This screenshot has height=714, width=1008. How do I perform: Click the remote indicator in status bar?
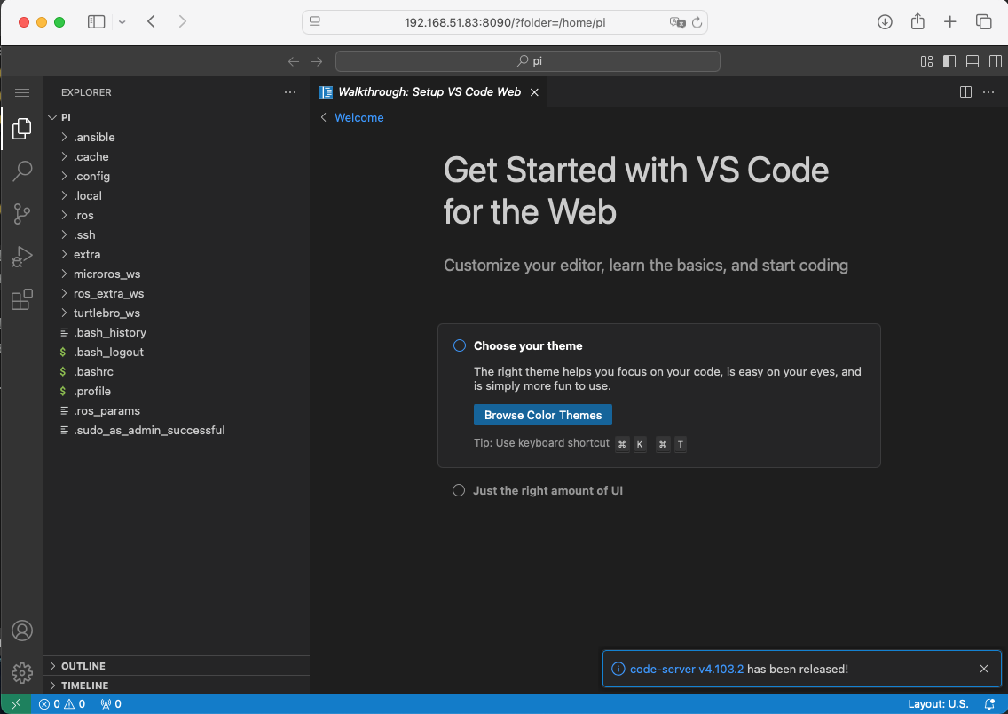pos(17,703)
